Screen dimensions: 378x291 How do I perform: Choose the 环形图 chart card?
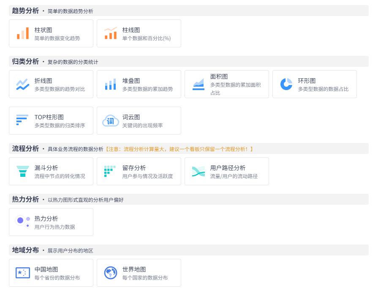point(314,84)
